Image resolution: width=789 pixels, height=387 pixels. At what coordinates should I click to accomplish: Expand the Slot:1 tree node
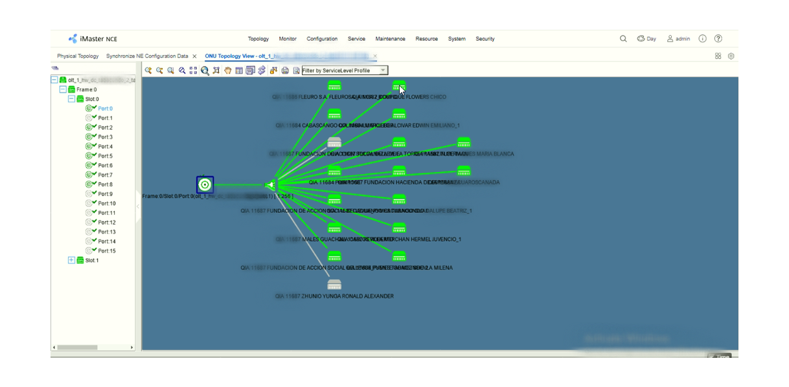(x=71, y=260)
